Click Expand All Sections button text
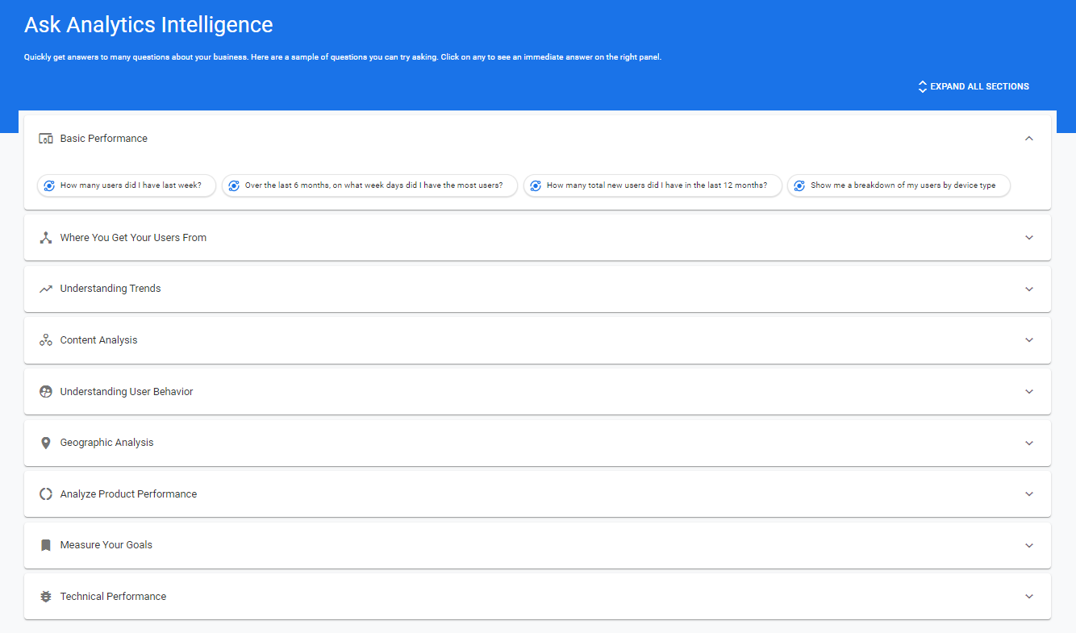1076x633 pixels. click(979, 86)
